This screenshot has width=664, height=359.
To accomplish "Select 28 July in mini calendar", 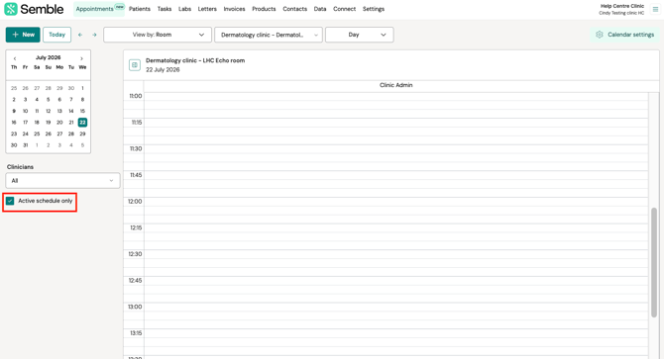I will click(x=71, y=134).
